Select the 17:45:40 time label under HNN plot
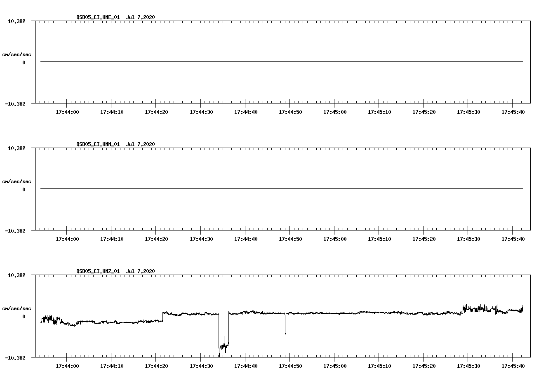The height and width of the screenshot is (381, 560). pos(513,239)
